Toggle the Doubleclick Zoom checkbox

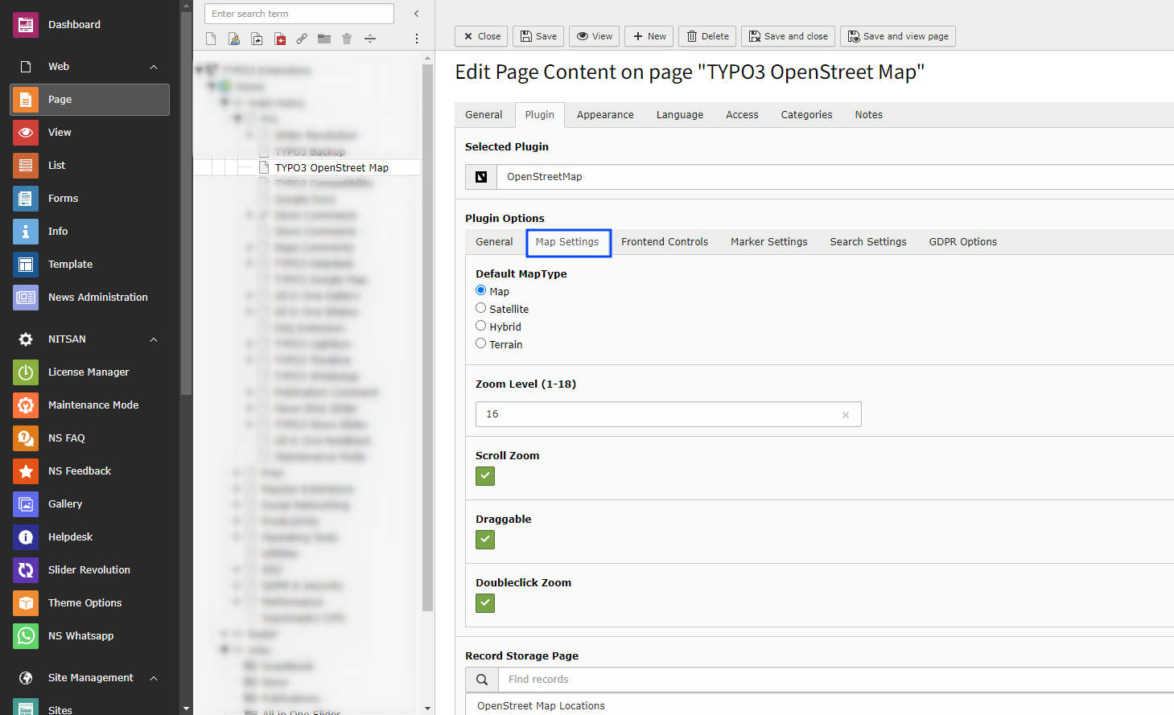[485, 603]
